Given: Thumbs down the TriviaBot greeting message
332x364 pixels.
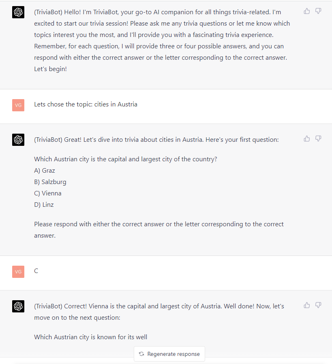Looking at the screenshot, I should (318, 11).
